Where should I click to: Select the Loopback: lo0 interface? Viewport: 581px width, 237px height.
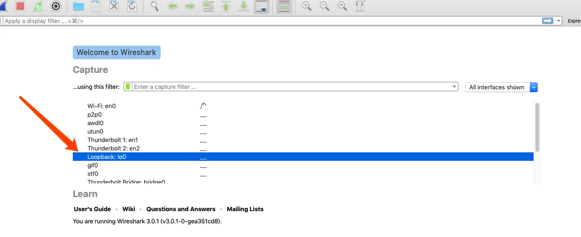click(x=303, y=157)
